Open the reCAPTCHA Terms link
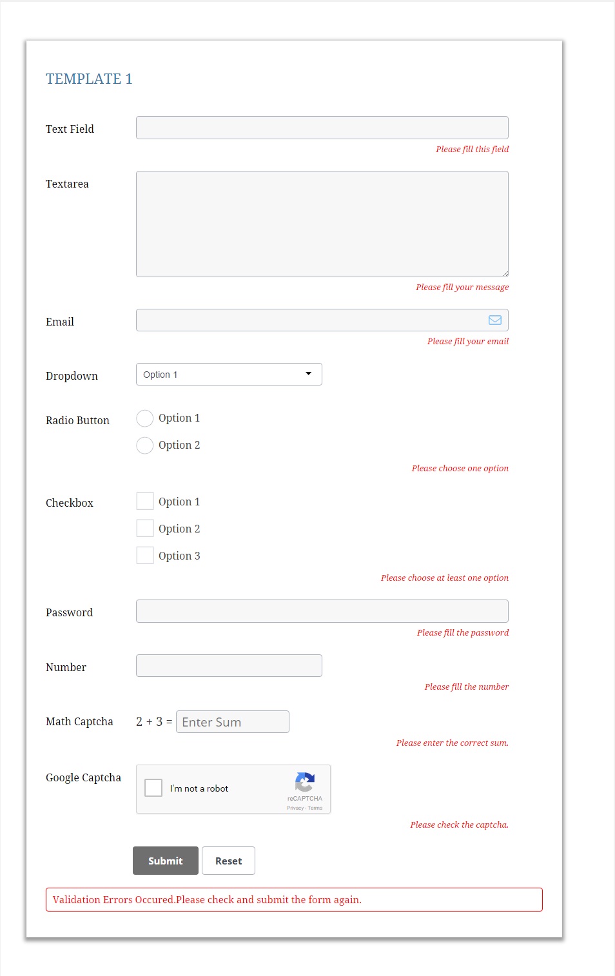The image size is (615, 976). tap(315, 808)
